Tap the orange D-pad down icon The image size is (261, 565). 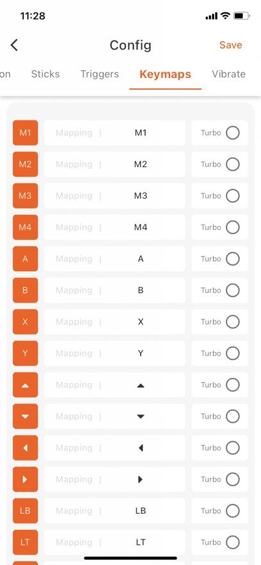(x=25, y=417)
